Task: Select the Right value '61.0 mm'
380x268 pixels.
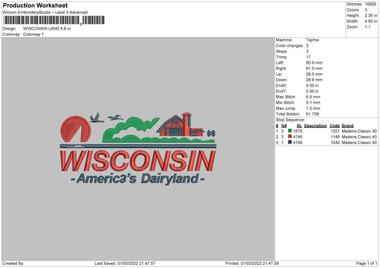Action: click(314, 68)
